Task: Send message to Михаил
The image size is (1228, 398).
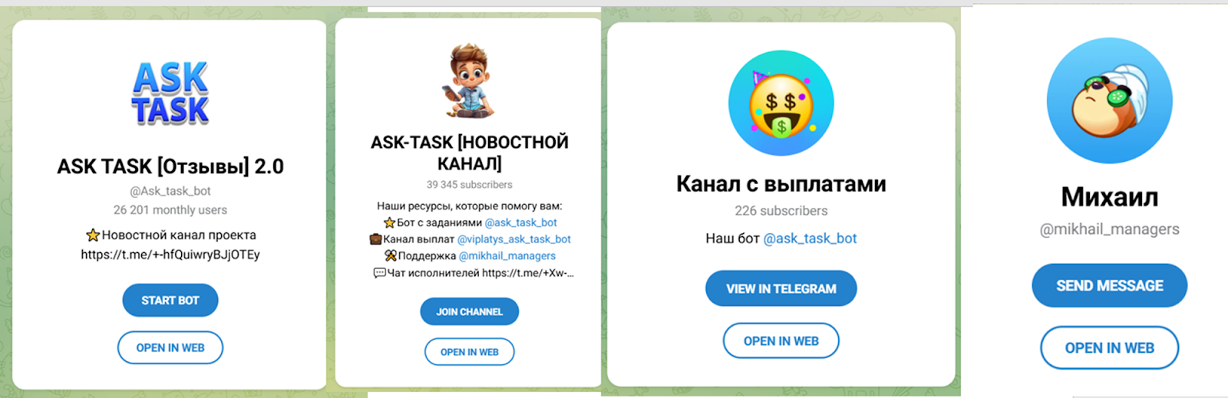Action: click(1110, 285)
